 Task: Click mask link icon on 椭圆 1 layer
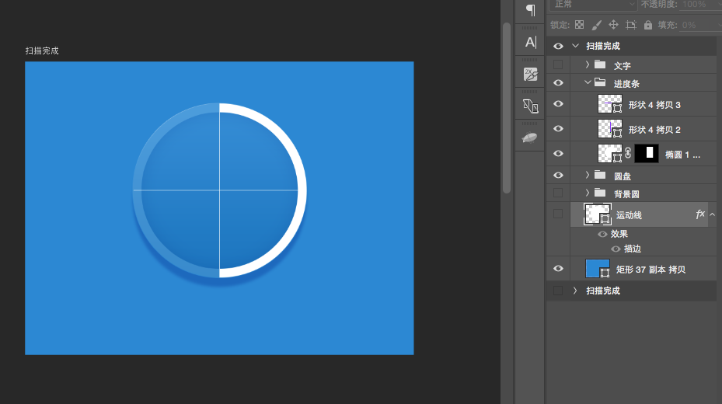tap(628, 153)
